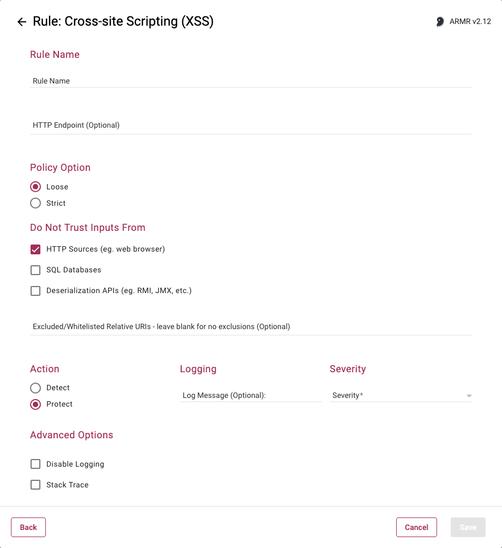Image resolution: width=502 pixels, height=548 pixels.
Task: Enable SQL Databases checkbox
Action: pyautogui.click(x=35, y=270)
